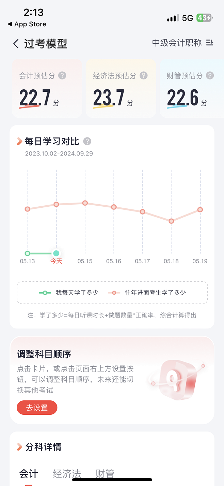The image size is (224, 486).
Task: Return to App Store via status bar
Action: [x=27, y=24]
